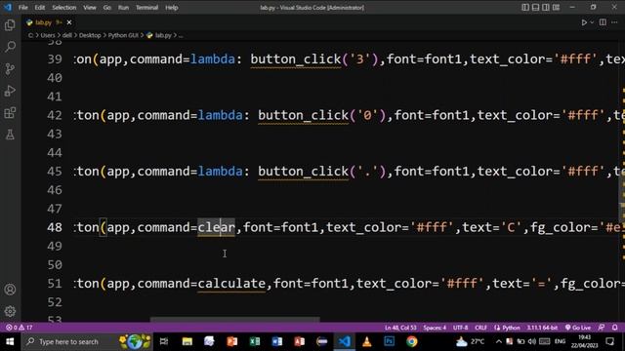Open the Source Control view
625x351 pixels.
[10, 69]
